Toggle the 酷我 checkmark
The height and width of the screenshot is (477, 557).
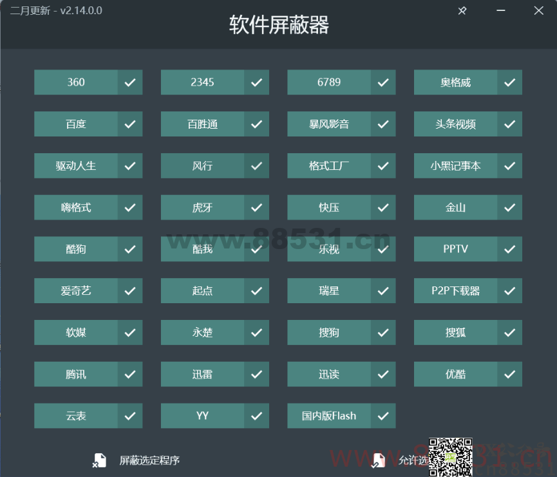pos(256,249)
